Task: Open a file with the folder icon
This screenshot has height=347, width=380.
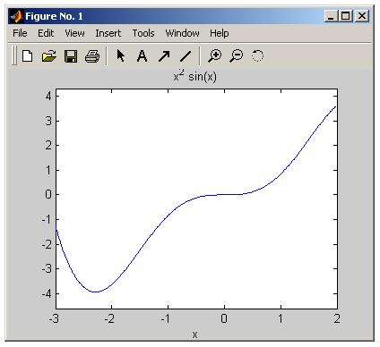Action: (x=49, y=55)
